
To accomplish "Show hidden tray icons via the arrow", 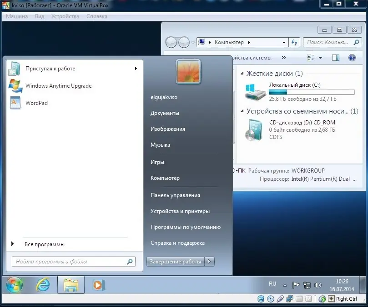I will tap(285, 285).
